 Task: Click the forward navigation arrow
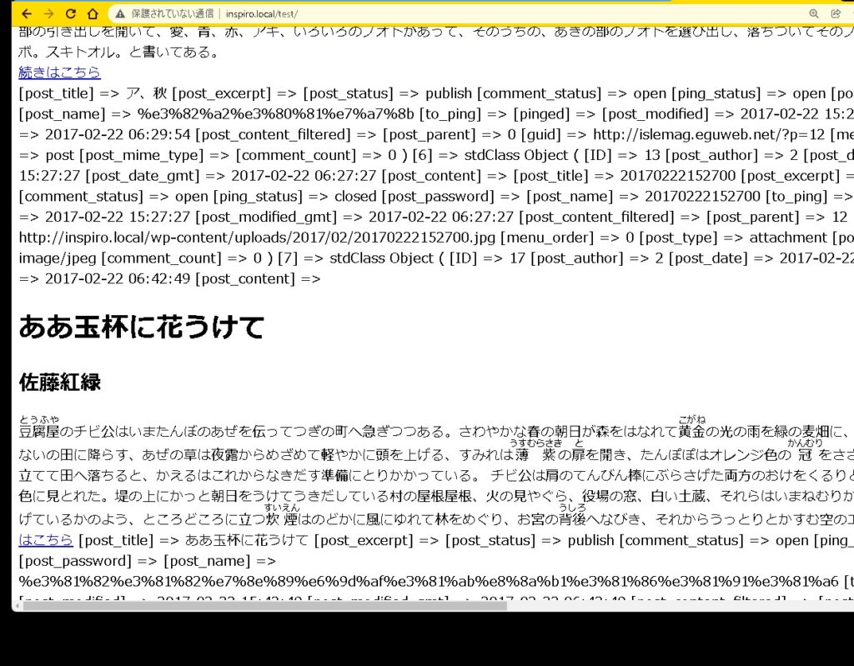click(x=48, y=13)
